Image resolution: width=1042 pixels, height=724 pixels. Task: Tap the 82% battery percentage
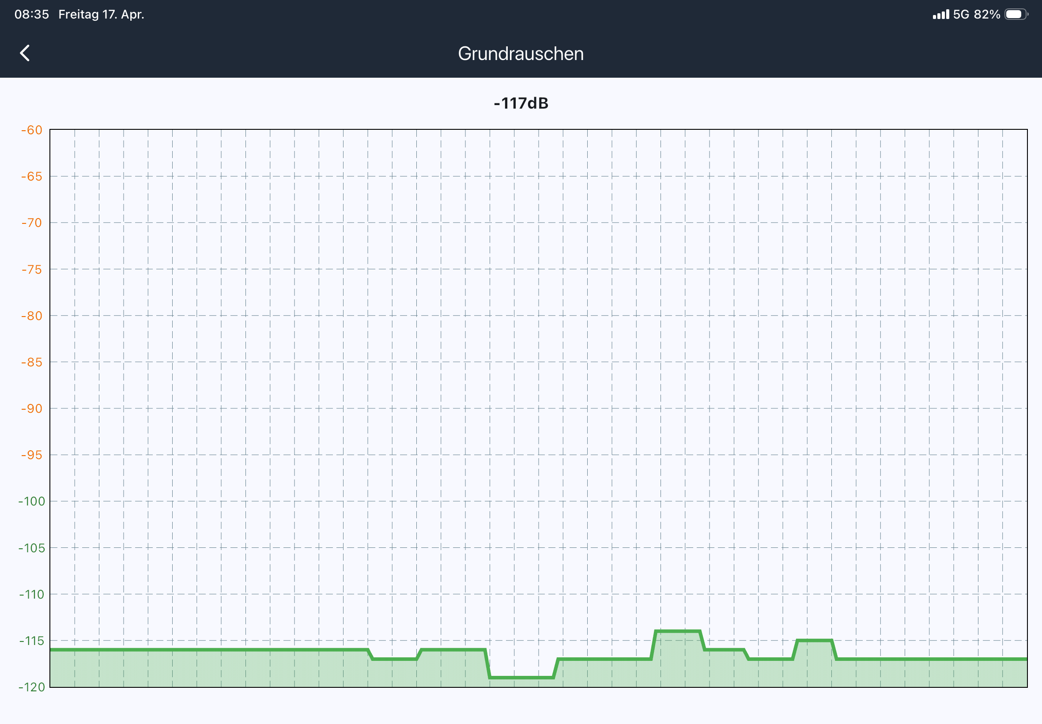(987, 15)
